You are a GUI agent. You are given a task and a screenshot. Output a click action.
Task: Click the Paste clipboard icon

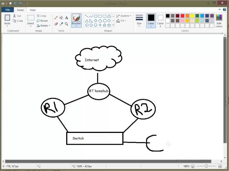coord(7,18)
